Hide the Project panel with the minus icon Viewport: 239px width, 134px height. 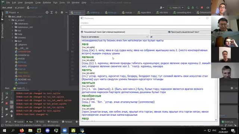click(x=66, y=12)
